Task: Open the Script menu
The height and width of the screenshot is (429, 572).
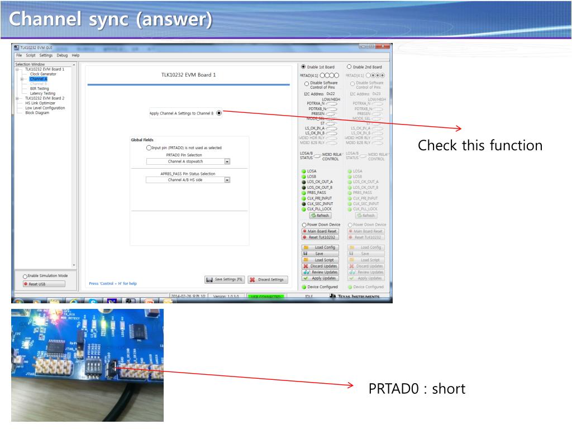Action: coord(31,55)
